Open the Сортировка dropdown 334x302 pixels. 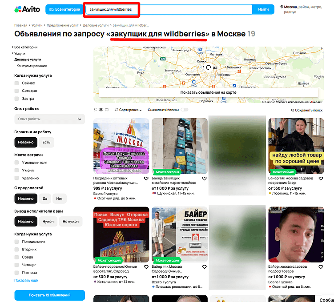pyautogui.click(x=128, y=110)
